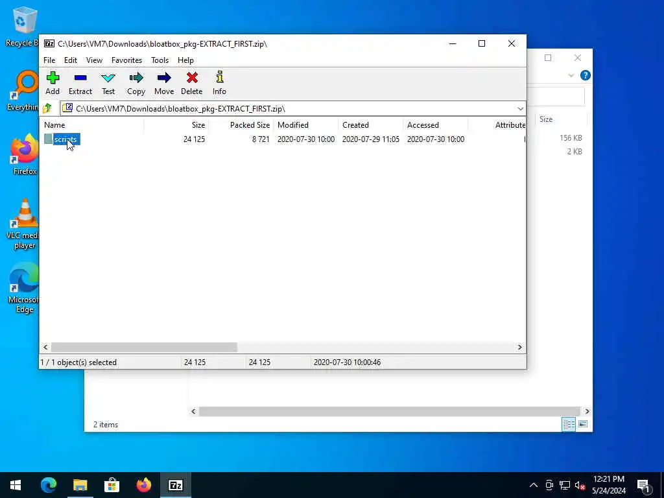The image size is (664, 498).
Task: Open the Recycle Bin desktop icon
Action: point(23,27)
